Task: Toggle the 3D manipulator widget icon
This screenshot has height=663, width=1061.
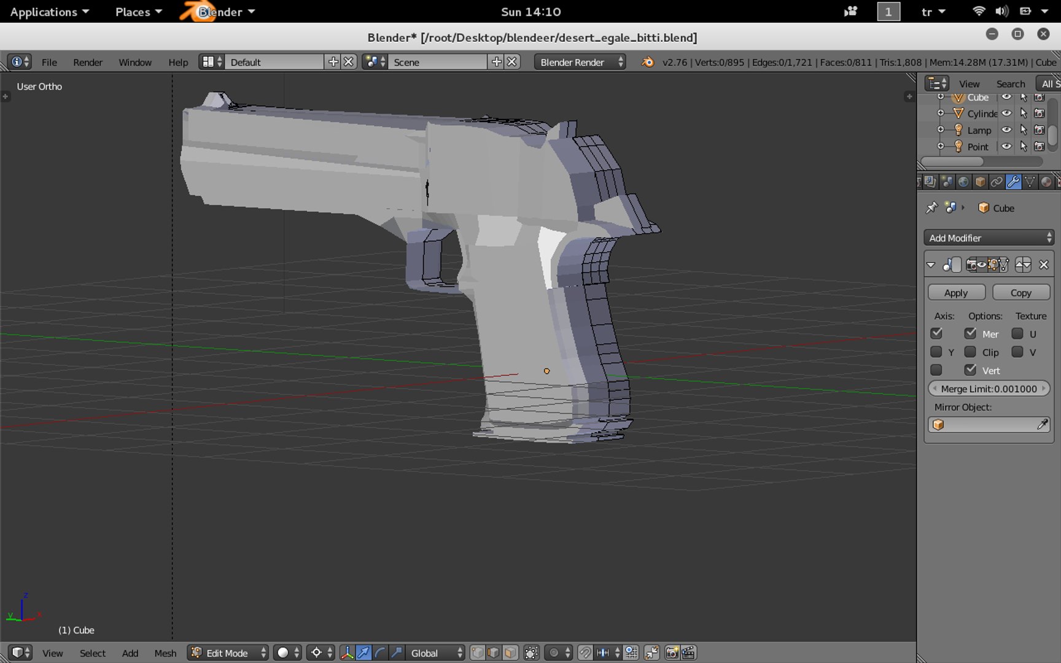Action: click(348, 653)
